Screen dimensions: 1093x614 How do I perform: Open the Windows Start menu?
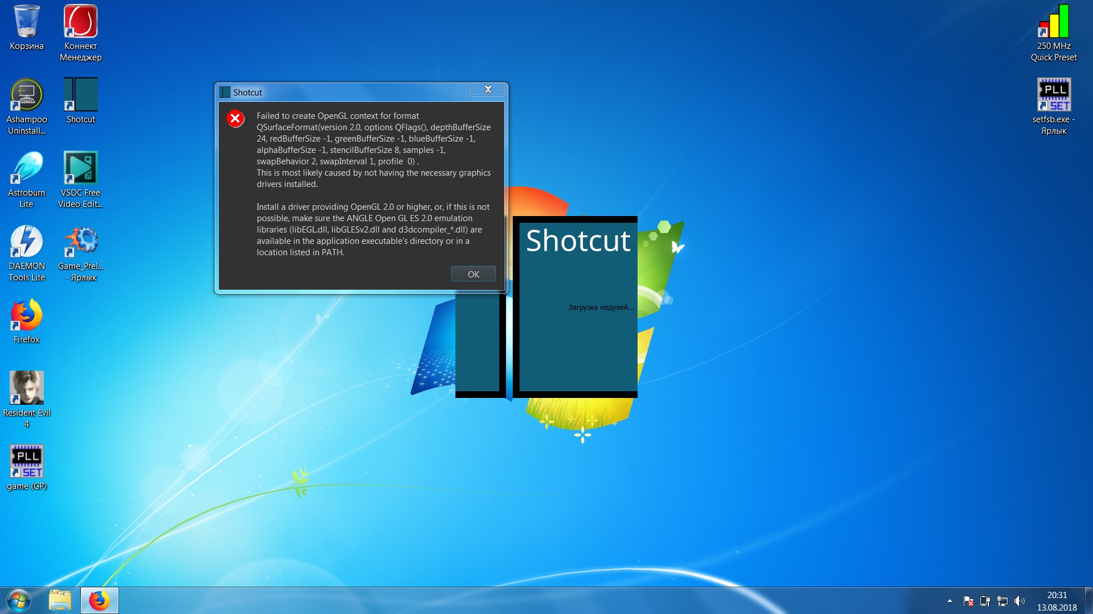click(x=18, y=600)
